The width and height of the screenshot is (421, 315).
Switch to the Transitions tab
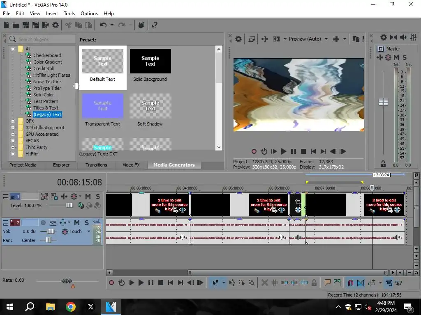pyautogui.click(x=96, y=165)
